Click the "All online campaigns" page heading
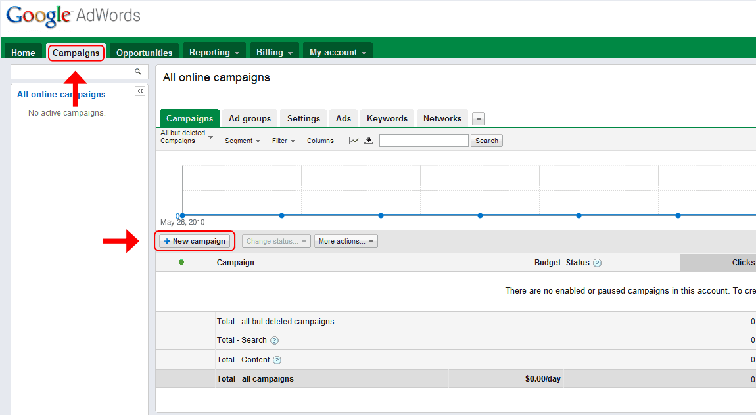This screenshot has width=756, height=415. click(216, 77)
